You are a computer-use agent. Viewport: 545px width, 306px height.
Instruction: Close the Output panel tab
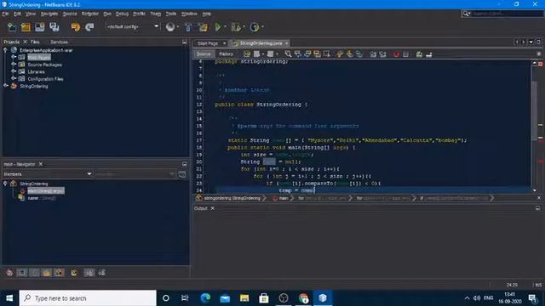pyautogui.click(x=212, y=208)
